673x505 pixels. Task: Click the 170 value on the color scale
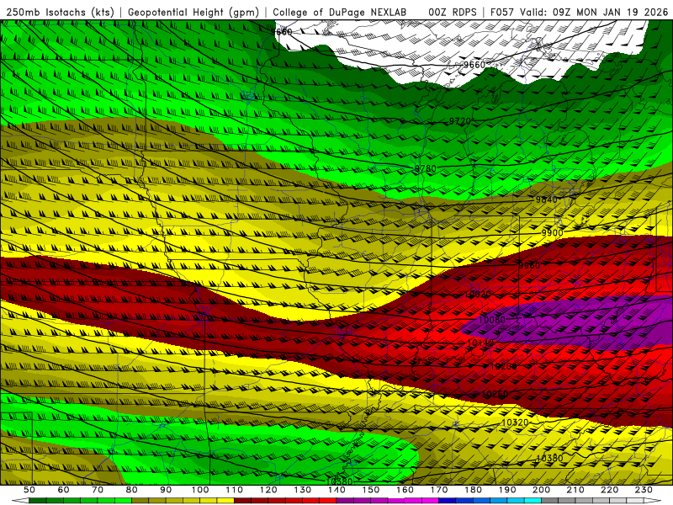[x=439, y=490]
